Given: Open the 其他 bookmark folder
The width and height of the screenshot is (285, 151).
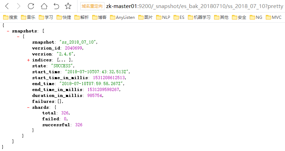Looking at the screenshot, I should tap(221, 17).
